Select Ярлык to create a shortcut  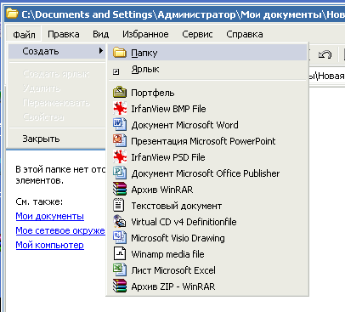[x=207, y=69]
